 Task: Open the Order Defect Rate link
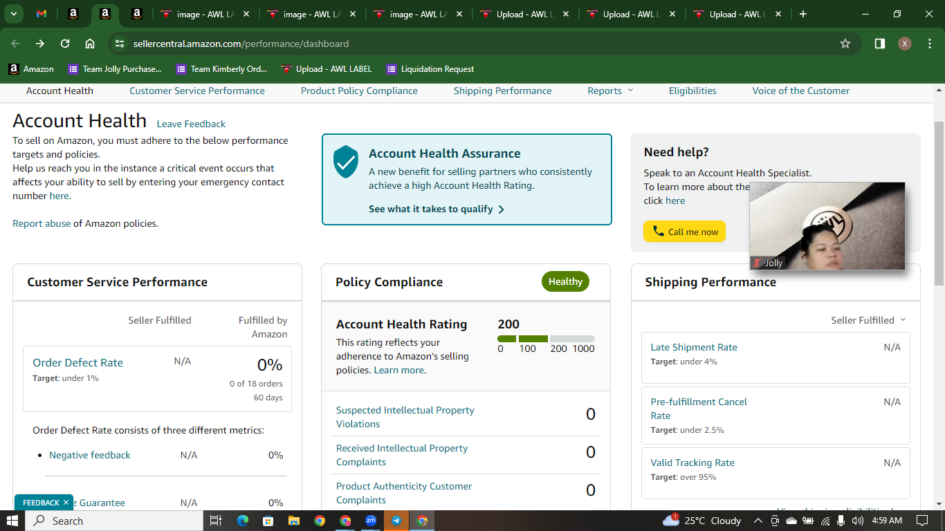click(x=78, y=362)
